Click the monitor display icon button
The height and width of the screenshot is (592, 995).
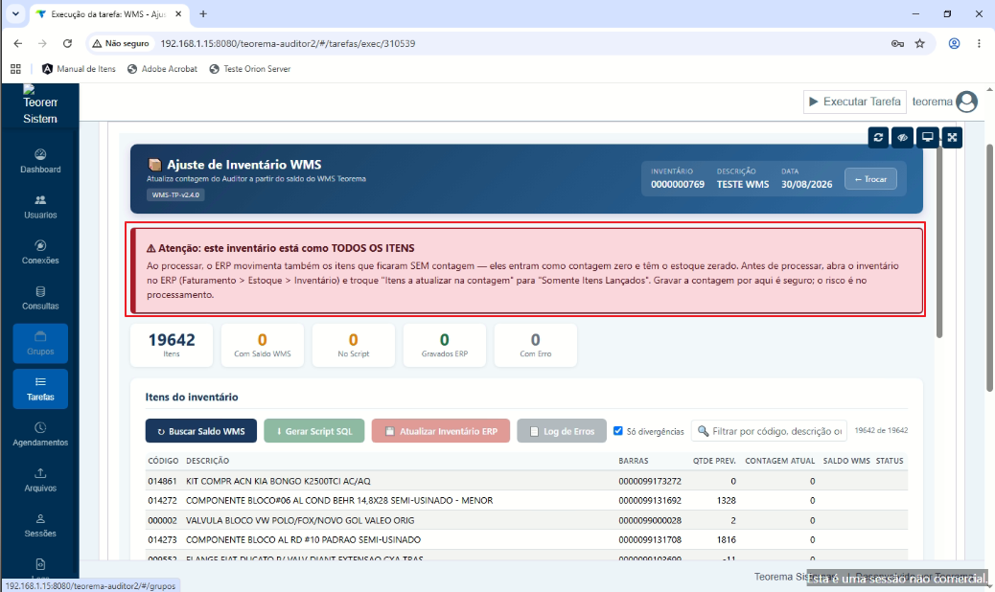(x=928, y=138)
